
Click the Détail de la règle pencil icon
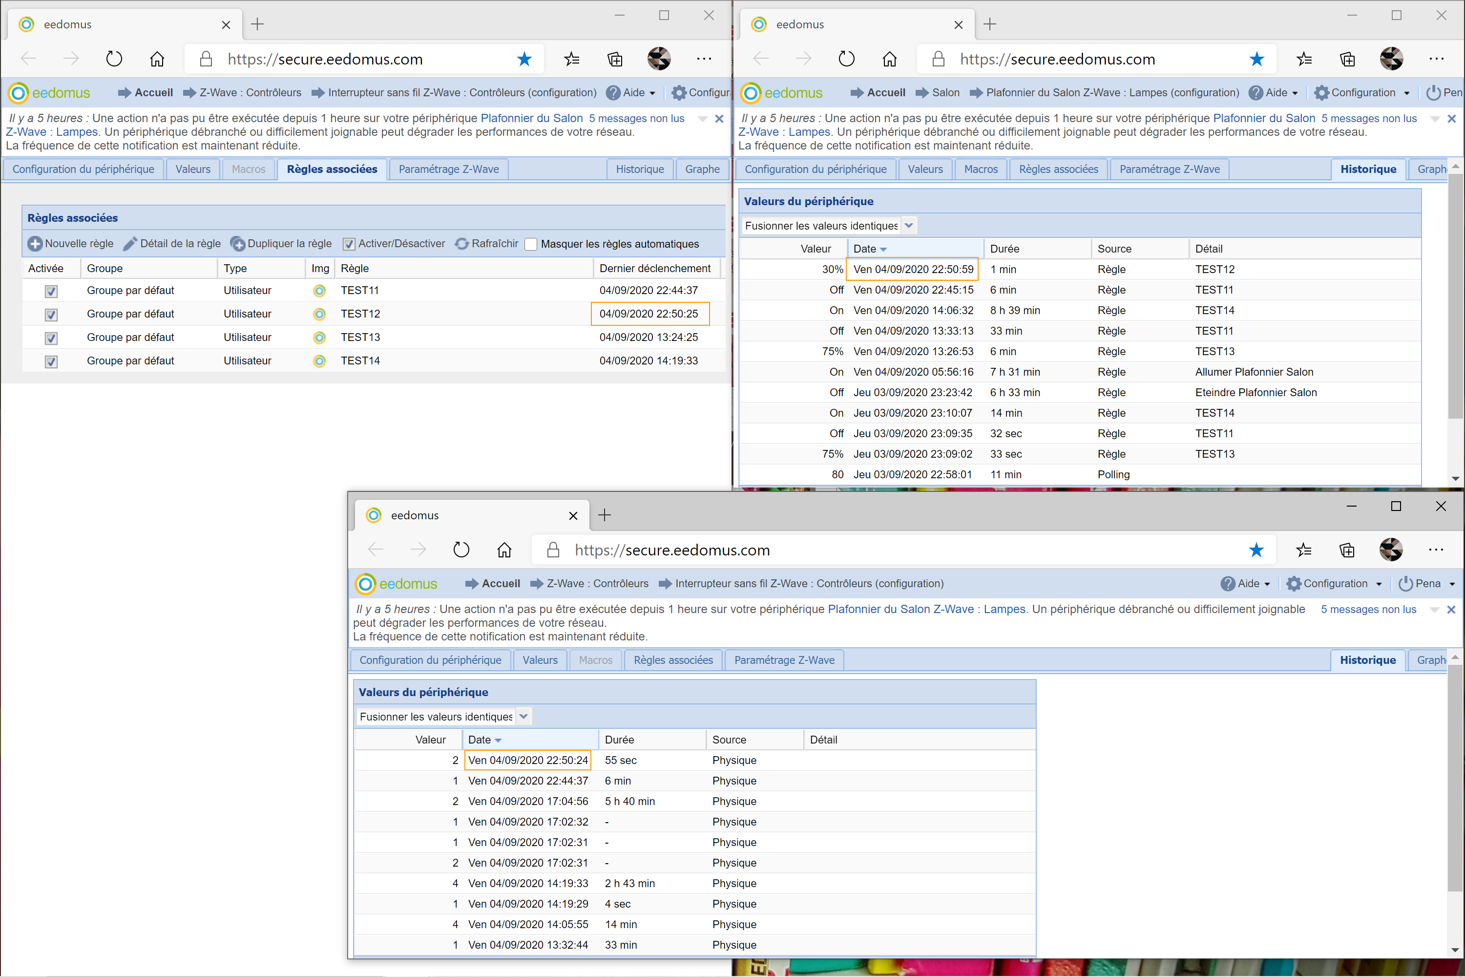(x=130, y=244)
